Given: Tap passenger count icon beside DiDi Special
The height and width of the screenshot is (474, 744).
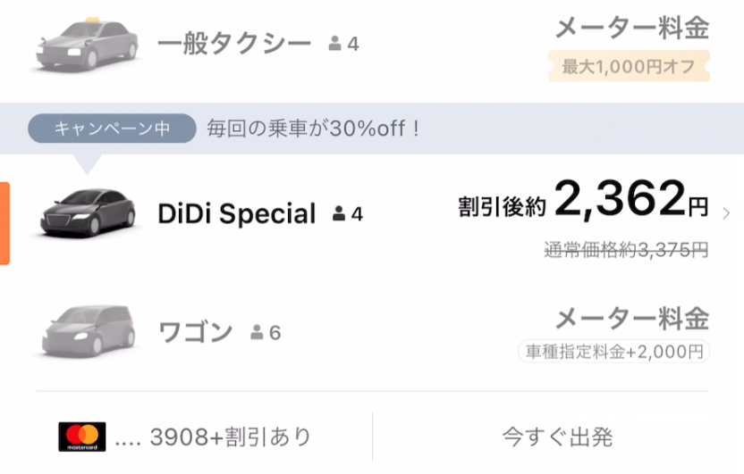Looking at the screenshot, I should pyautogui.click(x=339, y=214).
